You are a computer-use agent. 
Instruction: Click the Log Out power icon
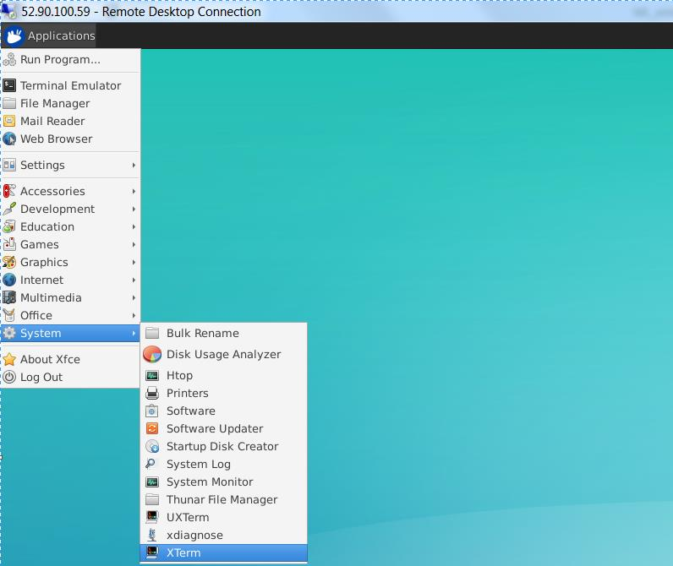click(x=9, y=377)
